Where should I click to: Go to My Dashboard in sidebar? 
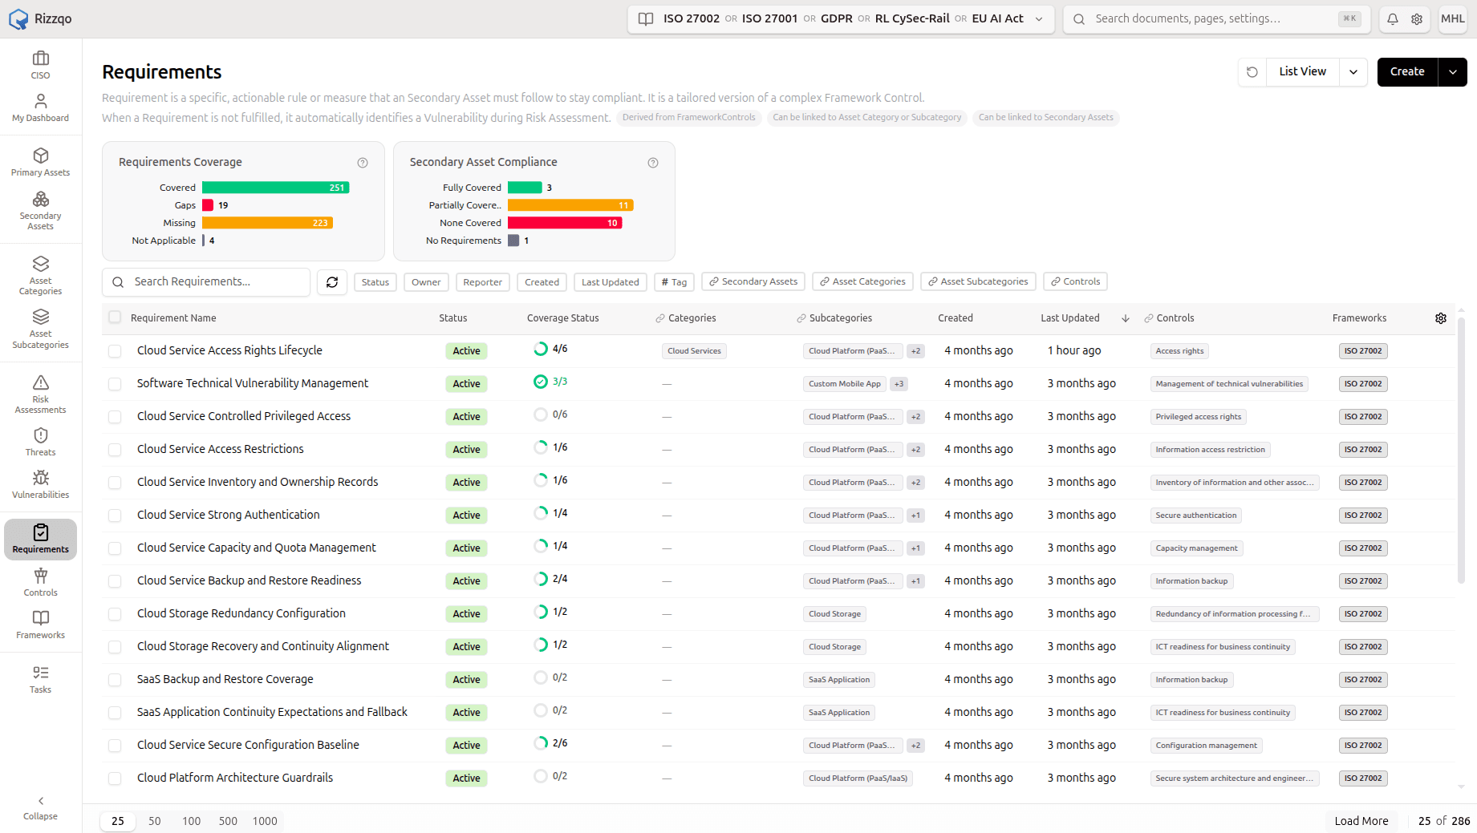click(x=40, y=107)
